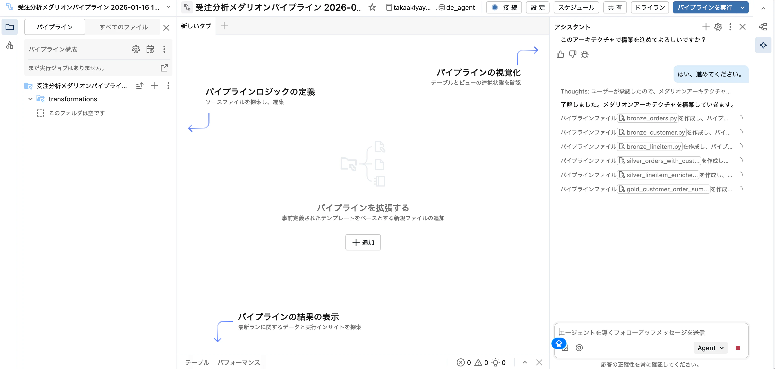The height and width of the screenshot is (369, 775).
Task: Insert an @ mention in the chat box
Action: tap(579, 348)
